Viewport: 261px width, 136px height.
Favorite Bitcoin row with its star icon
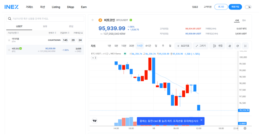(x=9, y=50)
